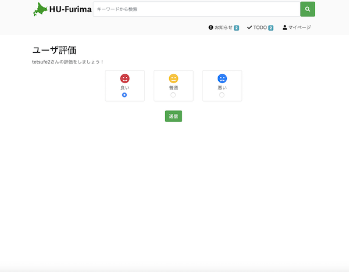Click the お知らせ exclamation alert icon
The image size is (349, 272).
(x=211, y=27)
